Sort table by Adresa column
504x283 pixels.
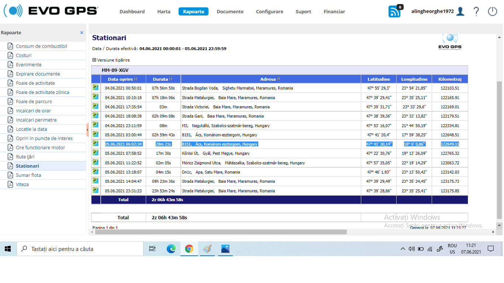tap(270, 79)
